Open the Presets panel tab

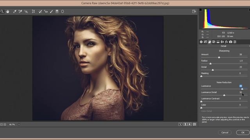235,42
